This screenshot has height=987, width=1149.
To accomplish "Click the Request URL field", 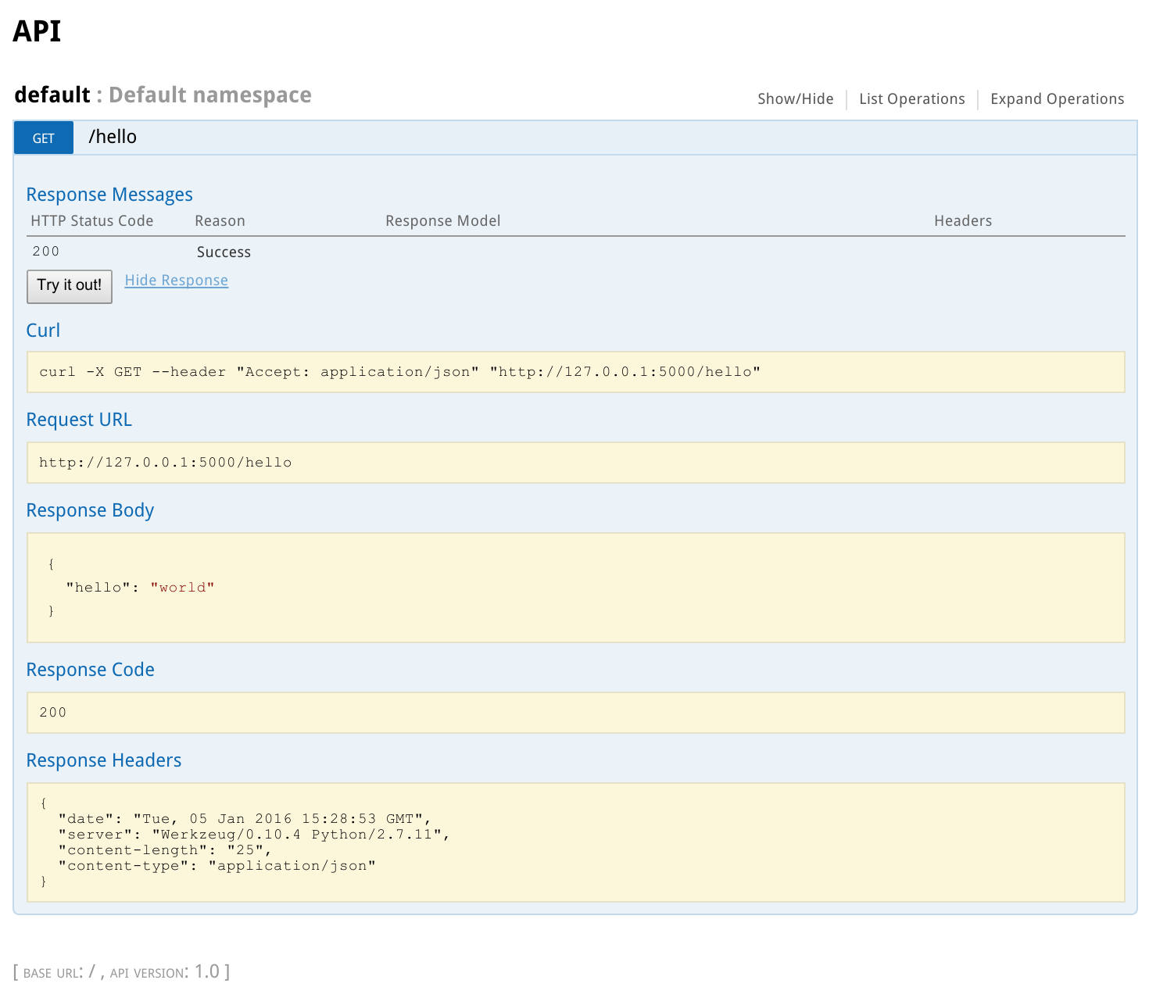I will [574, 463].
